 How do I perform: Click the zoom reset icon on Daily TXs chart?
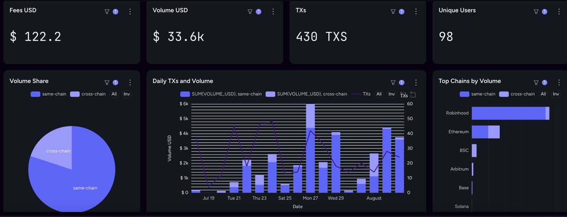[x=413, y=94]
